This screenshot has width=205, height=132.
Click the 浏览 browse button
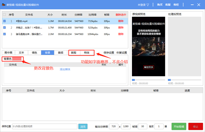[x=83, y=127]
